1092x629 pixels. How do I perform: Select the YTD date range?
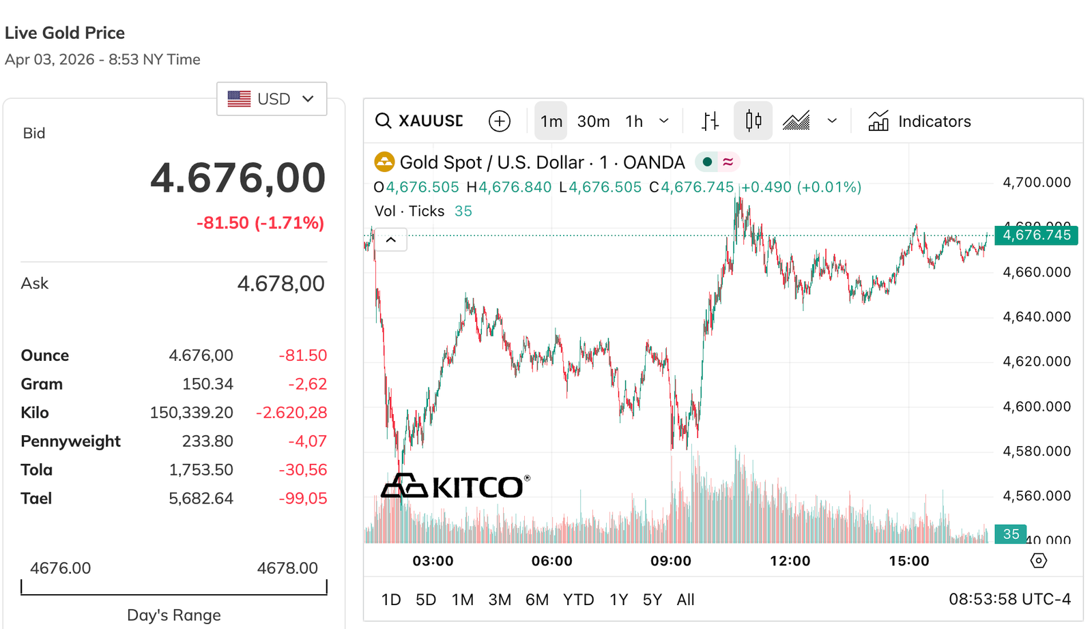click(x=577, y=600)
